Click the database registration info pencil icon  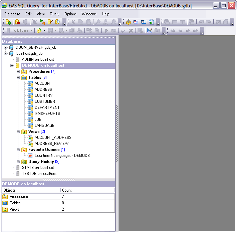point(50,22)
